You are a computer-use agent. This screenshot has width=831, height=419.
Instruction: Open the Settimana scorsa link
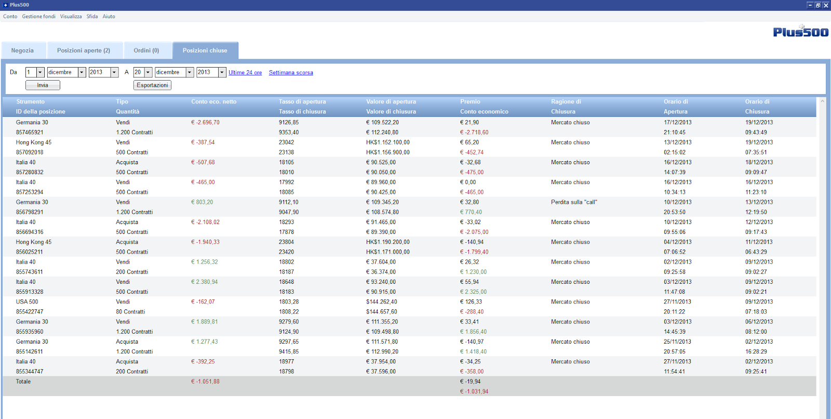[291, 73]
